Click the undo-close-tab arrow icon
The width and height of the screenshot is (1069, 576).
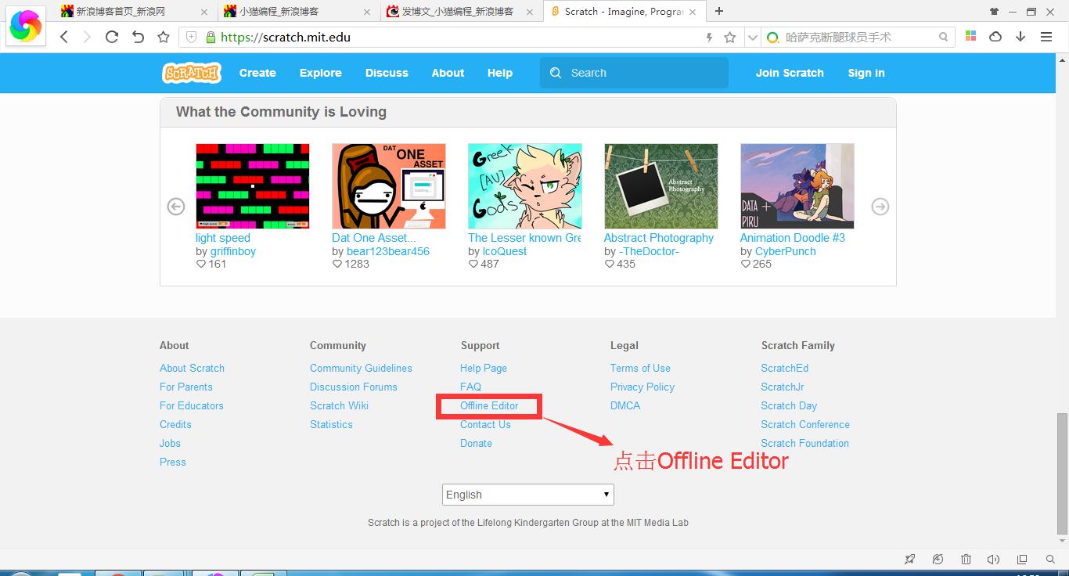click(138, 37)
